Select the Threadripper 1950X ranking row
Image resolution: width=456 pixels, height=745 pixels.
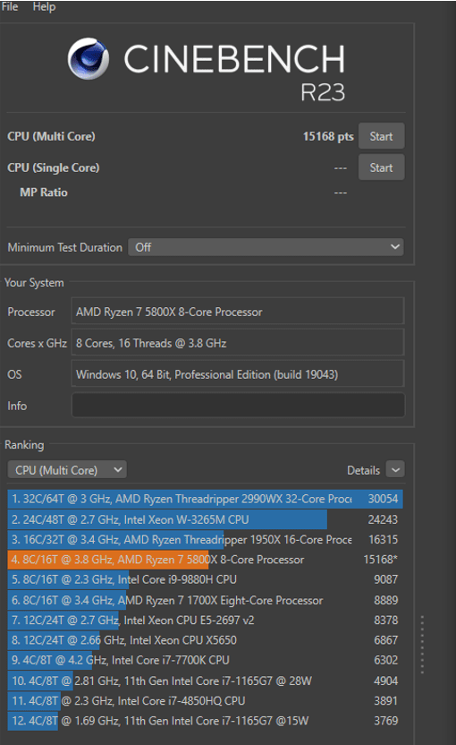pyautogui.click(x=205, y=539)
